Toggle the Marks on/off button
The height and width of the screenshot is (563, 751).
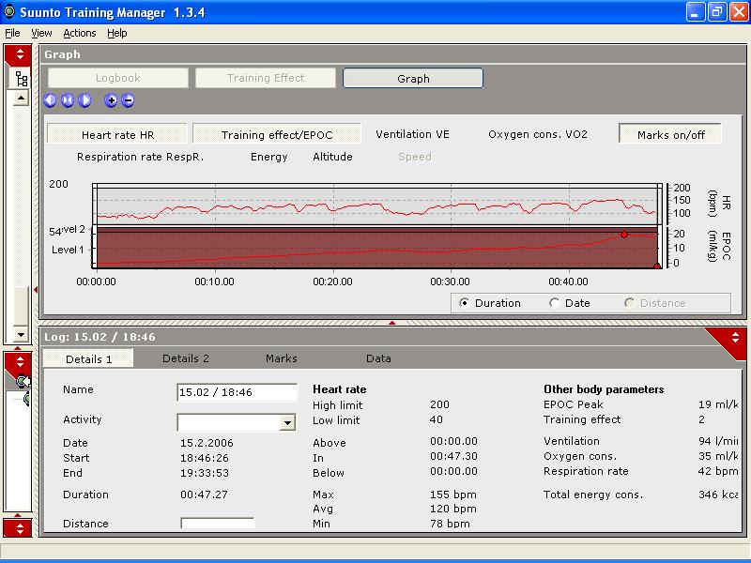(x=671, y=135)
